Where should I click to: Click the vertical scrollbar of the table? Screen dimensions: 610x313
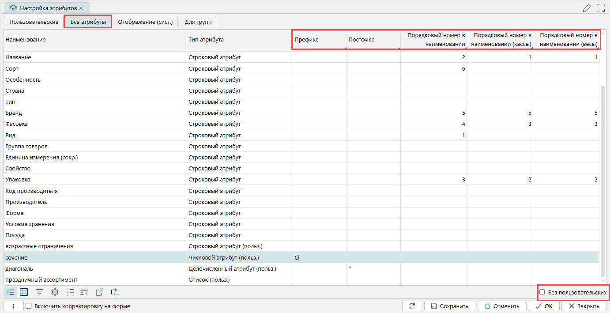[603, 177]
